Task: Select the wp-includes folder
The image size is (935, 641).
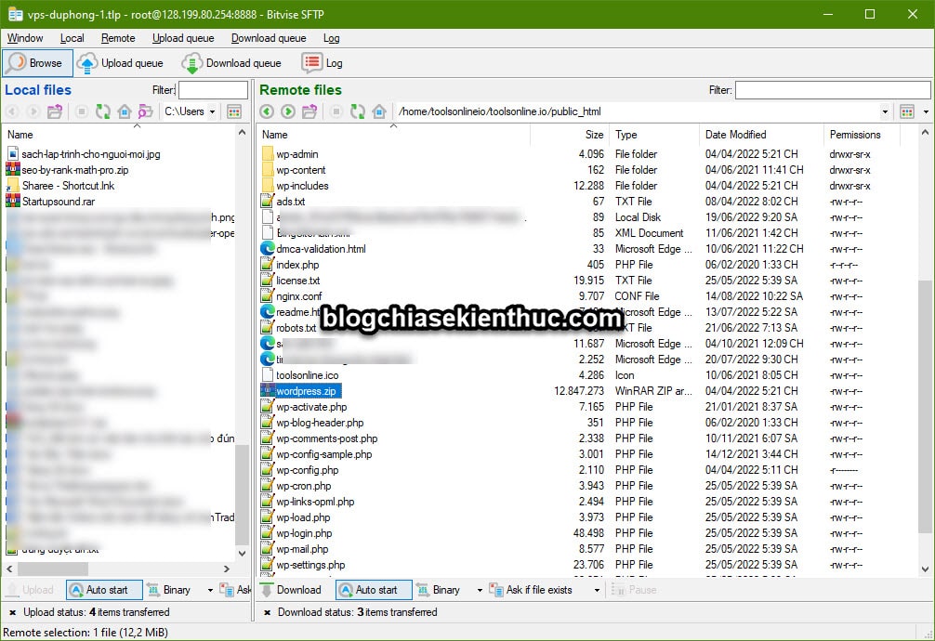Action: 302,186
